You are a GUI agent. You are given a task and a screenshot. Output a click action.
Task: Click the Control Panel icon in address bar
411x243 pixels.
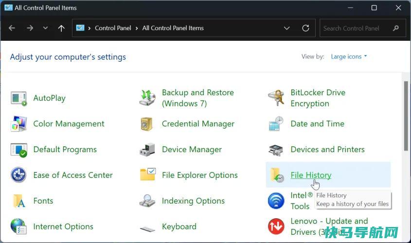[80, 28]
